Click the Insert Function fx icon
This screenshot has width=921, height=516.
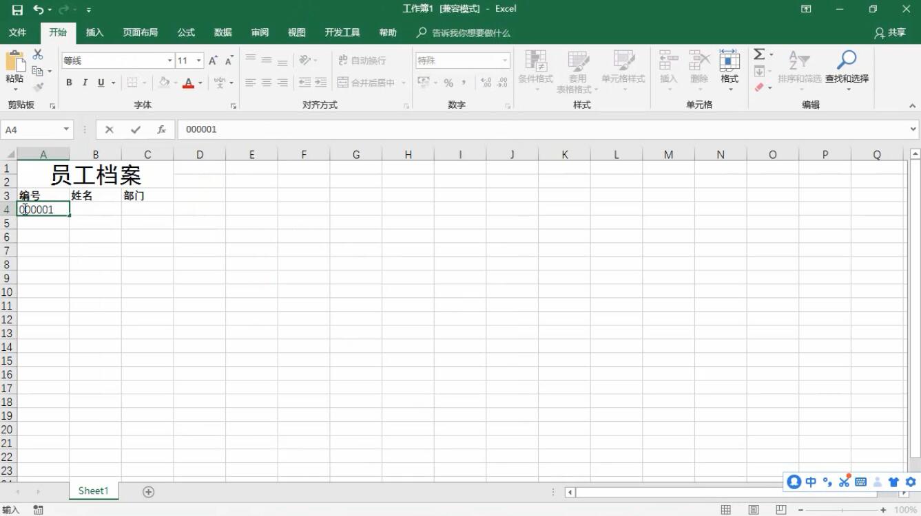(x=162, y=129)
